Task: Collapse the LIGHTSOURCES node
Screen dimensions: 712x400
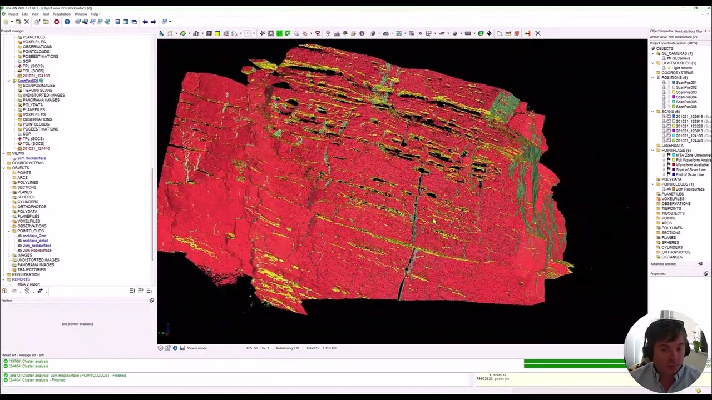Action: pos(652,63)
